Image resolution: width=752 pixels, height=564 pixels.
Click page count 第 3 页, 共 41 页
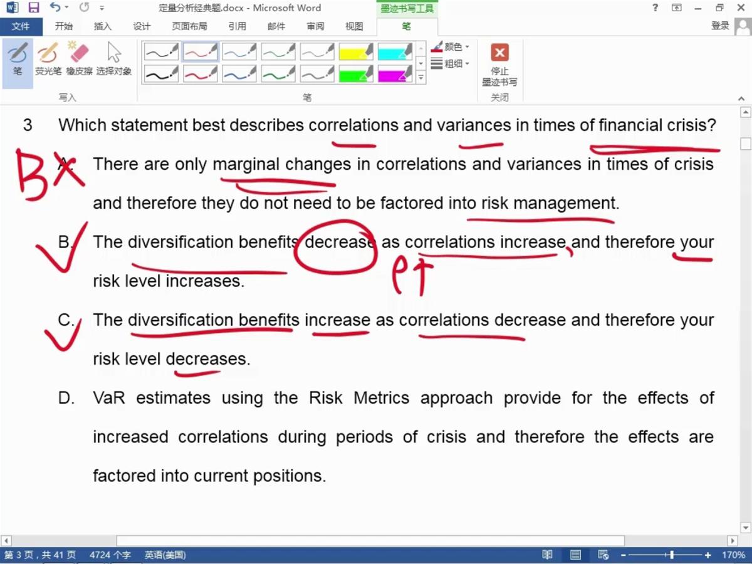click(40, 555)
